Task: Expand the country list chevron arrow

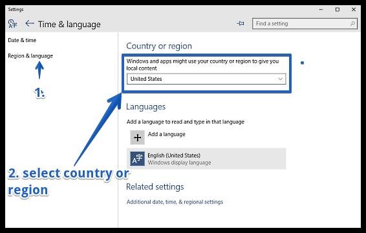Action: (x=281, y=79)
